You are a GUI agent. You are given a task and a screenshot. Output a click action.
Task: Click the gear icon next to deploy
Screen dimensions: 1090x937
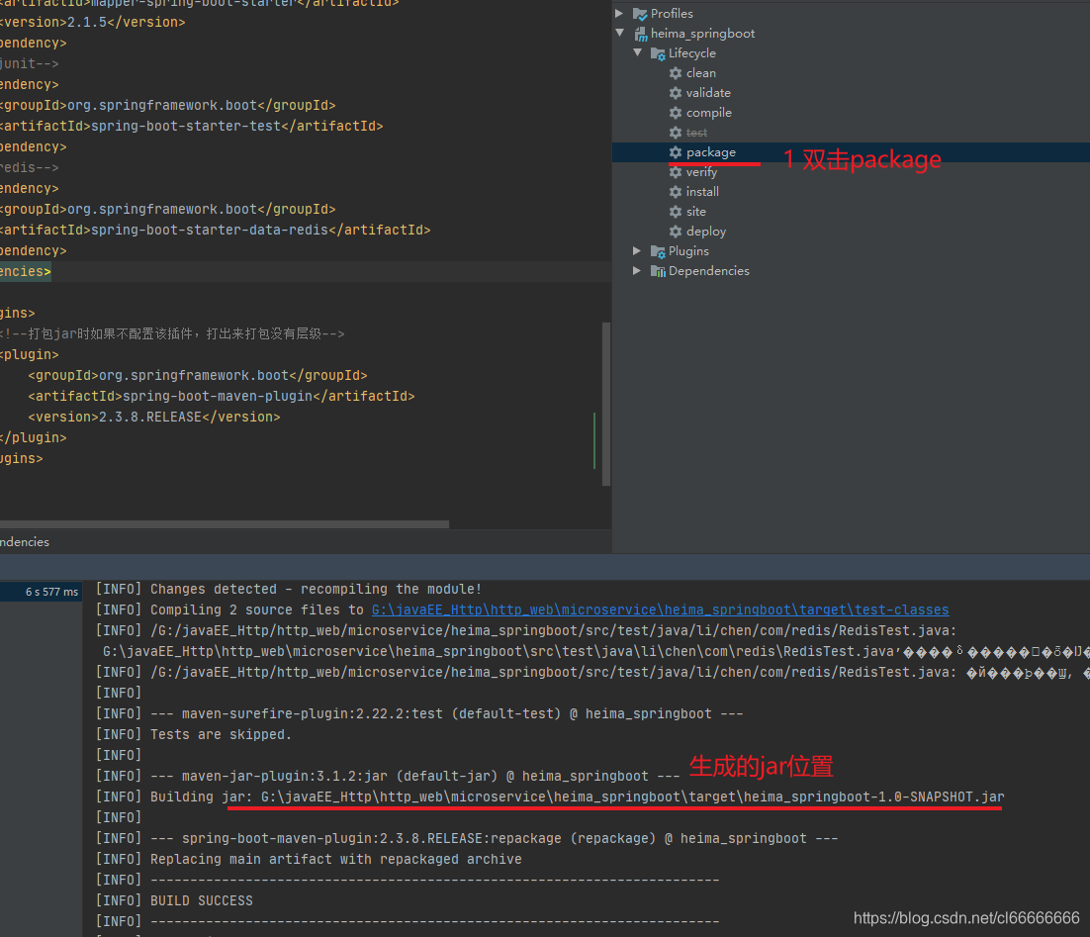coord(675,232)
